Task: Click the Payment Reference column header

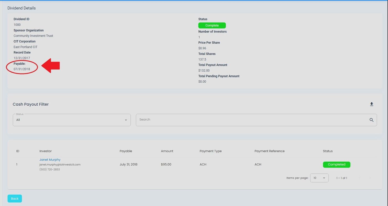Action: coord(269,151)
